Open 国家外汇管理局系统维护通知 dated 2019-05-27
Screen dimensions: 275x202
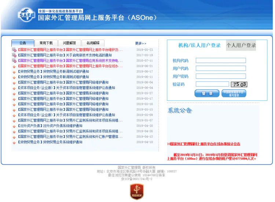point(63,93)
